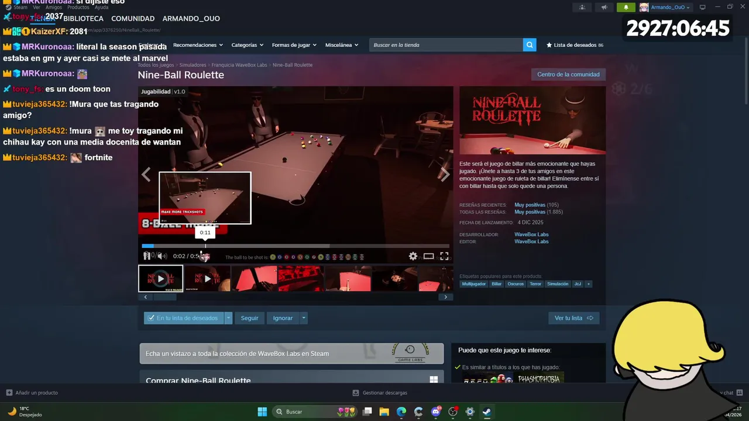749x421 pixels.
Task: Click Seguir button
Action: coord(249,318)
